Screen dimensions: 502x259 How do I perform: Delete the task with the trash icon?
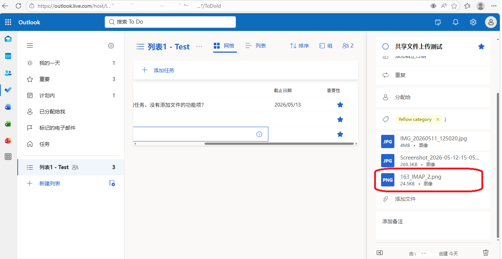point(486,253)
